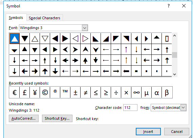Select the Greek beta β symbol
The height and width of the screenshot is (138, 193).
(167, 92)
